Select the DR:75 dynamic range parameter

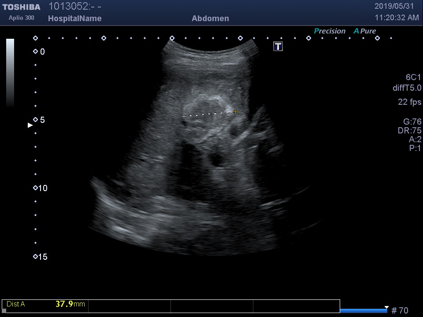[x=409, y=131]
